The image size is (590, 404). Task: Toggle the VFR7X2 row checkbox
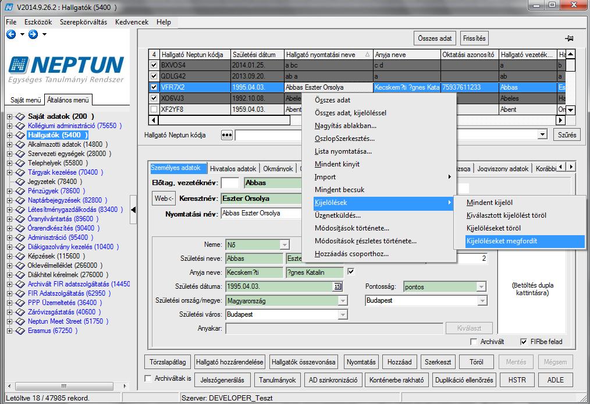click(x=154, y=87)
